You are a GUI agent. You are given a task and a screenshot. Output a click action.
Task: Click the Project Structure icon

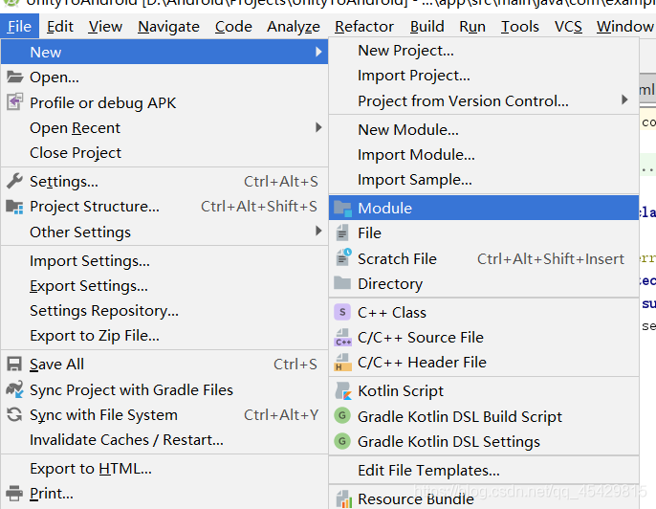click(14, 206)
